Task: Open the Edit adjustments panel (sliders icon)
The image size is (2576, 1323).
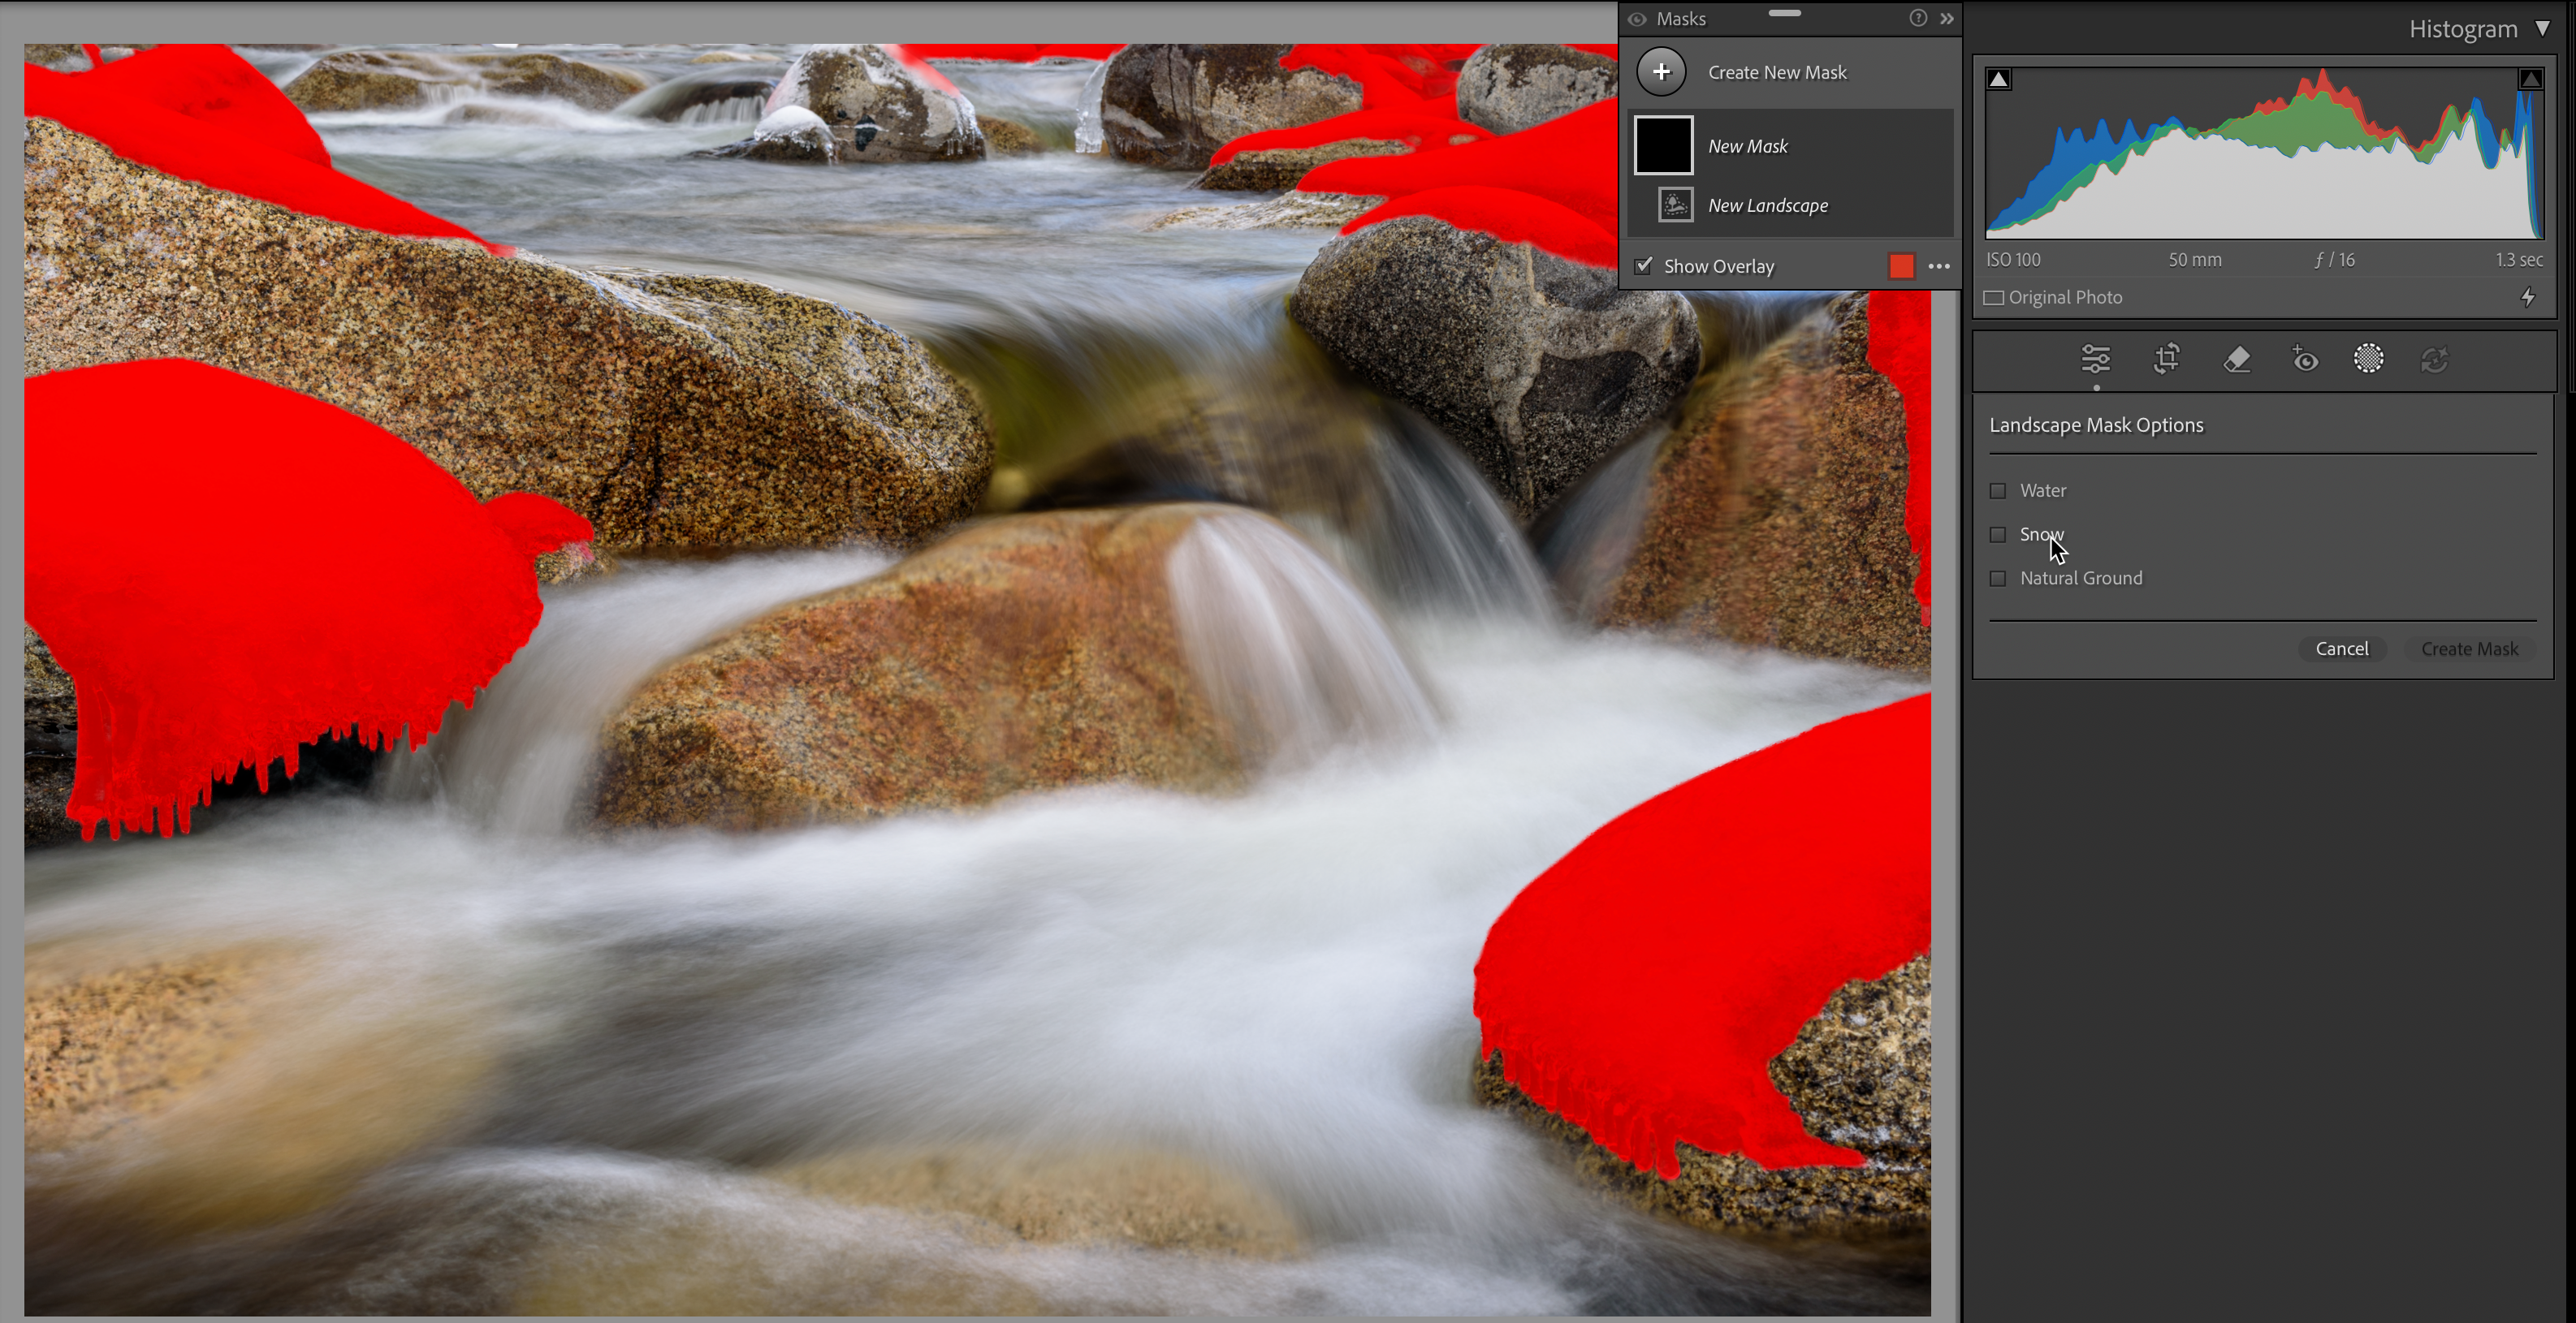Action: (2096, 360)
